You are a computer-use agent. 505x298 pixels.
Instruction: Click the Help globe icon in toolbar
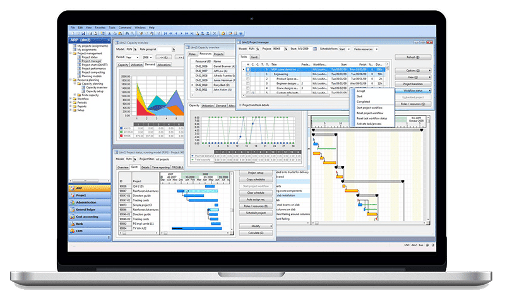[x=241, y=33]
